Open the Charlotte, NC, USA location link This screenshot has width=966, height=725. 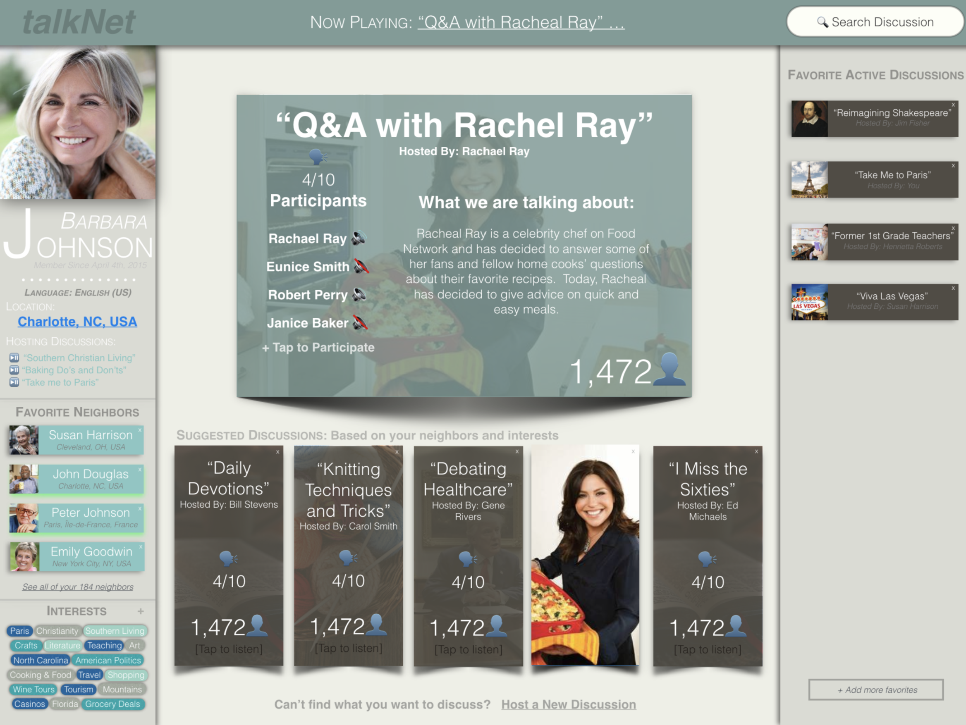77,322
